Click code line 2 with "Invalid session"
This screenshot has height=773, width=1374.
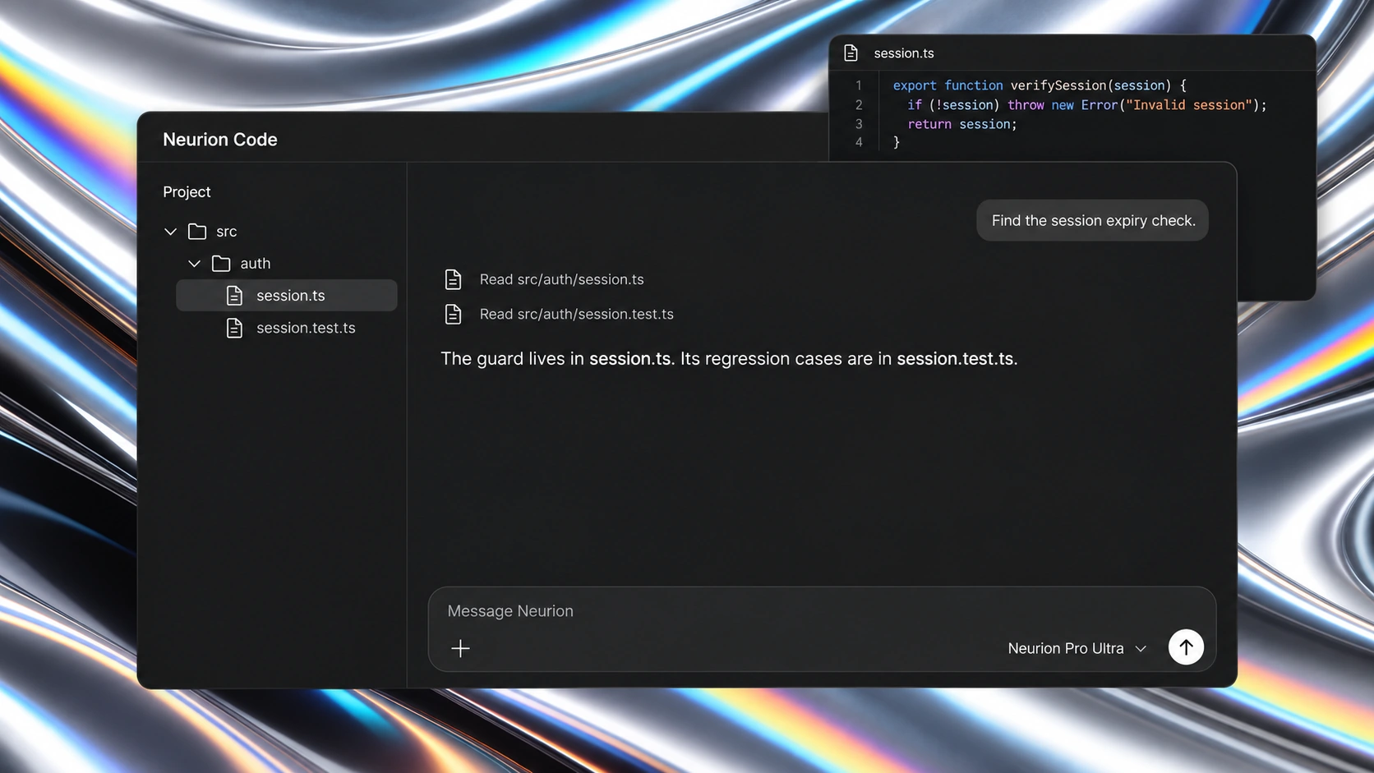(x=1086, y=105)
